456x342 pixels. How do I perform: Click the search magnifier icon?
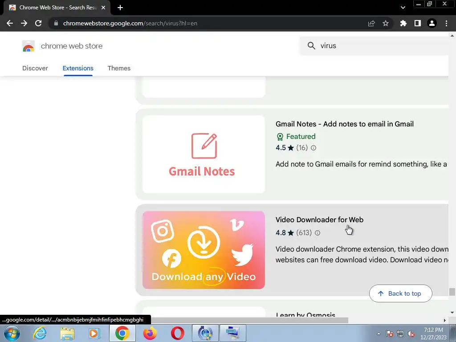[x=311, y=46]
